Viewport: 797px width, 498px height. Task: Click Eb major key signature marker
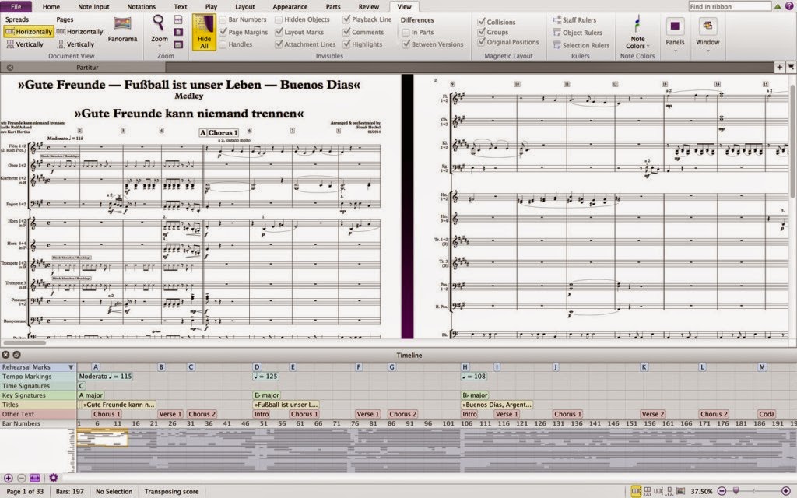[267, 395]
